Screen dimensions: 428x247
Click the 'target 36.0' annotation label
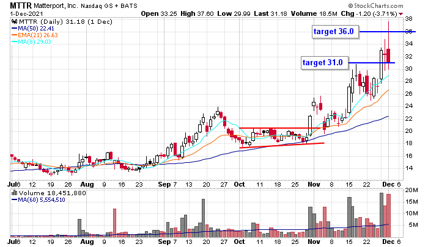coord(336,32)
